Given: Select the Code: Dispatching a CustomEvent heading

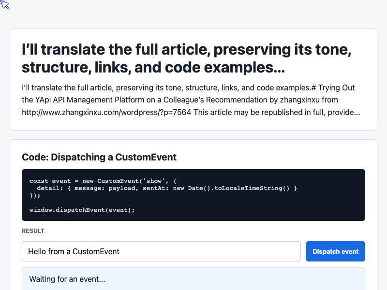Looking at the screenshot, I should coord(99,157).
